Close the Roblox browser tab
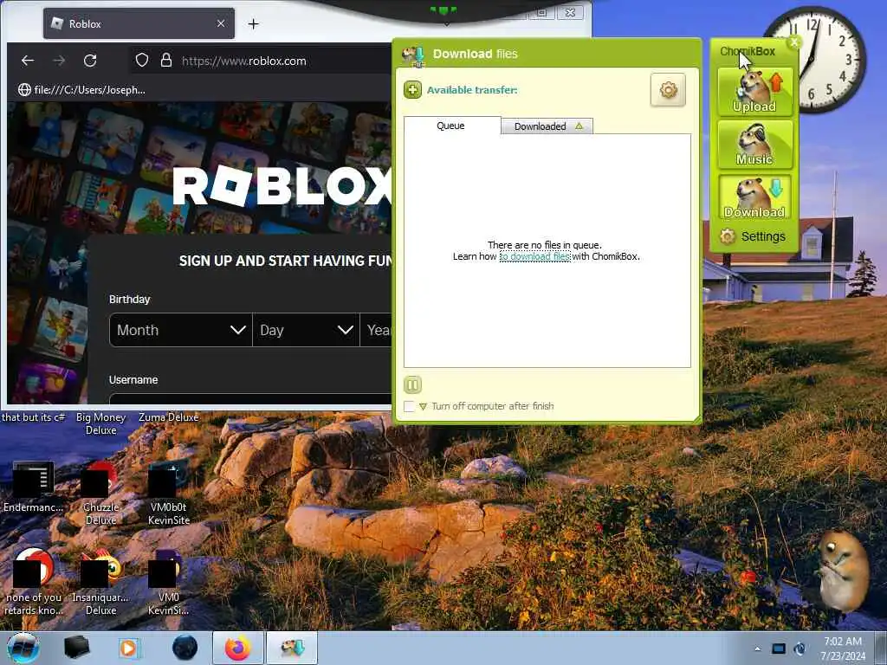887x665 pixels. click(x=221, y=23)
